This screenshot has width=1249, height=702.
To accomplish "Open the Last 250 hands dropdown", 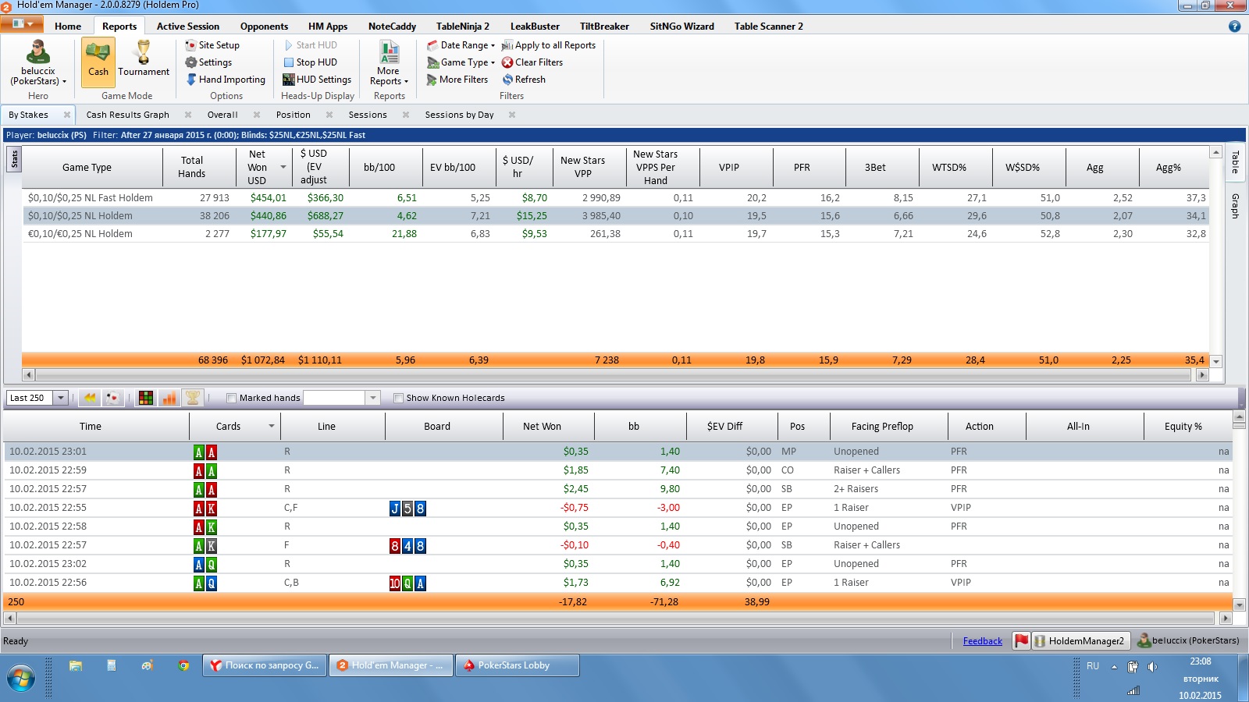I will (61, 398).
